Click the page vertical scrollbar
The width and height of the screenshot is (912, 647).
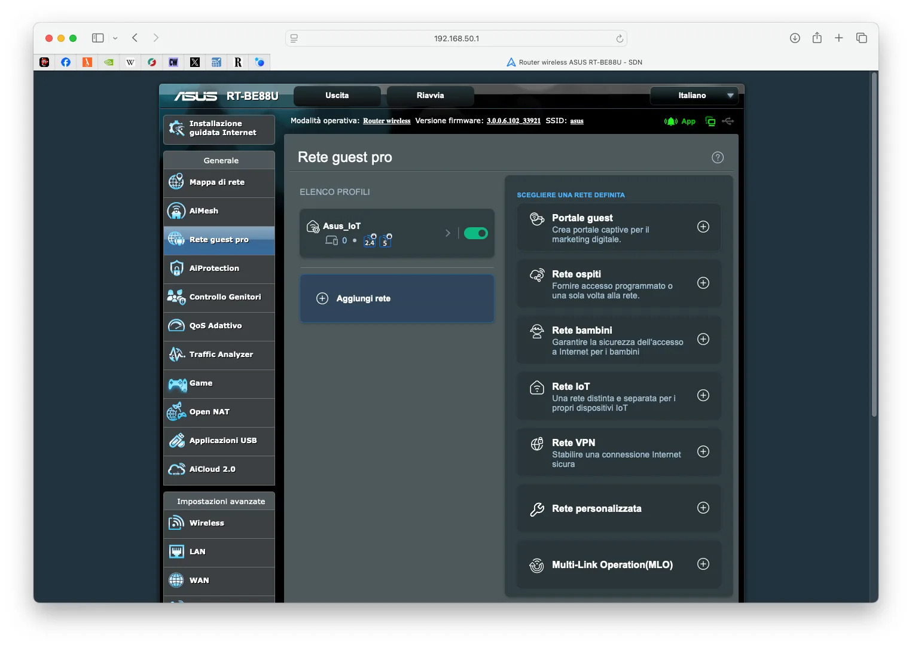pyautogui.click(x=874, y=245)
